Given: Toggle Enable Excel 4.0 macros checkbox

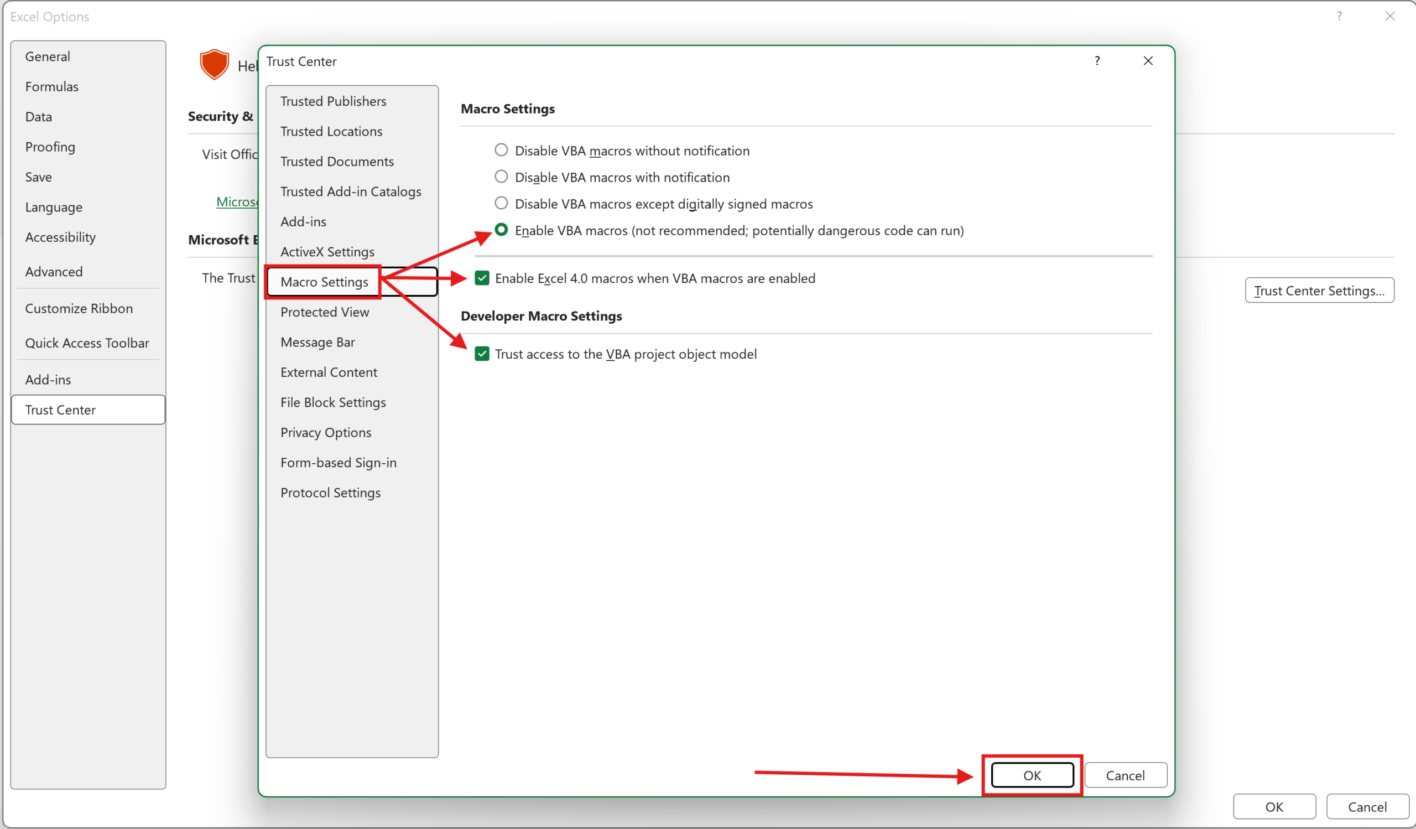Looking at the screenshot, I should (x=482, y=278).
